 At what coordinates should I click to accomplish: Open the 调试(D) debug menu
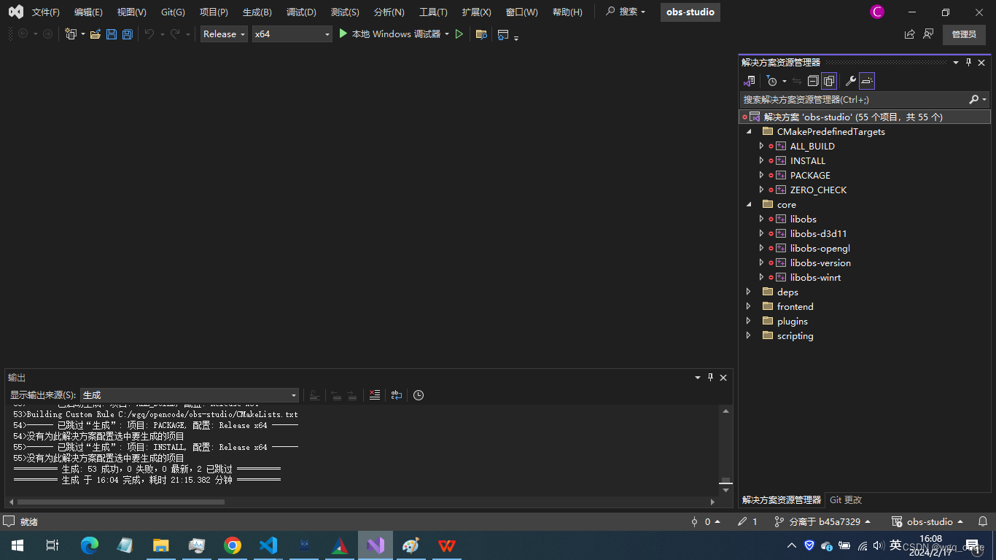[302, 12]
